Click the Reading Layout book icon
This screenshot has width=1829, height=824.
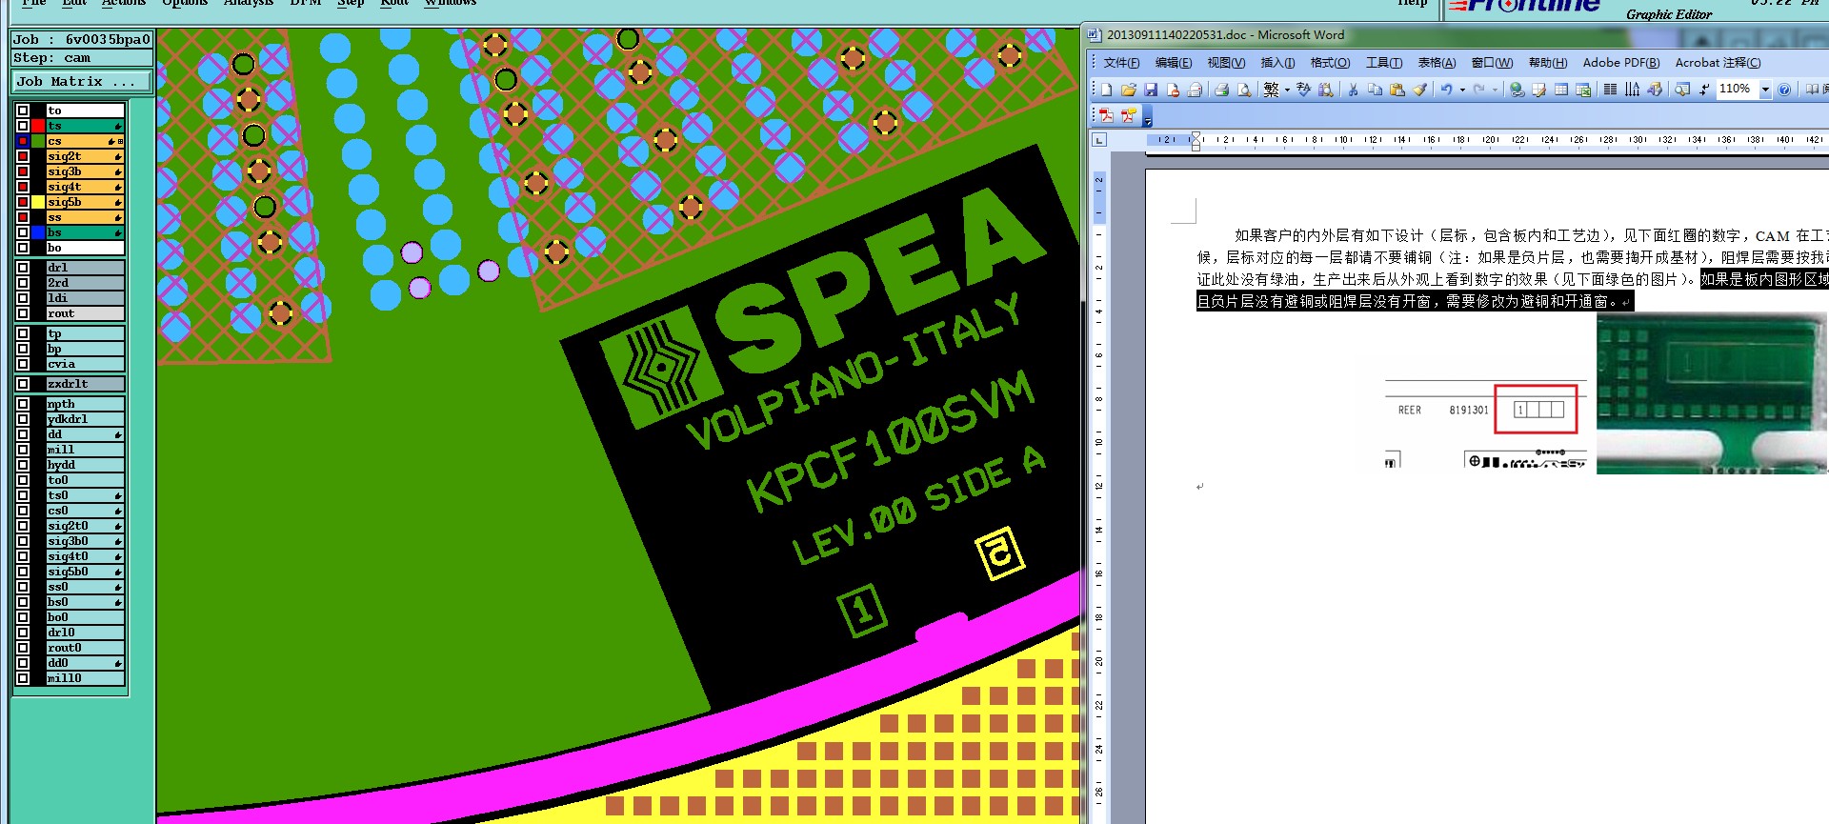(1814, 90)
